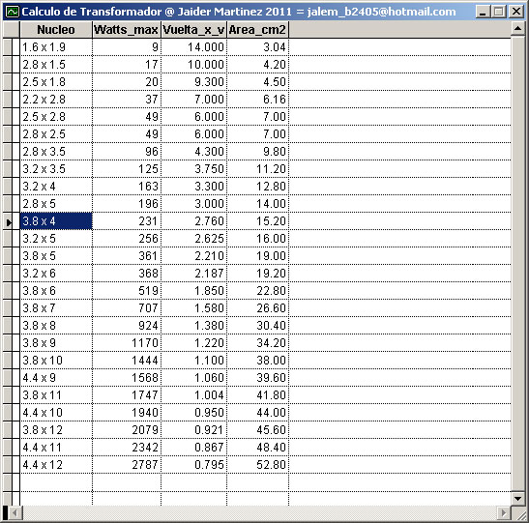The image size is (529, 523).
Task: Click Vuelta_x_v value 14.000
Action: [x=194, y=47]
